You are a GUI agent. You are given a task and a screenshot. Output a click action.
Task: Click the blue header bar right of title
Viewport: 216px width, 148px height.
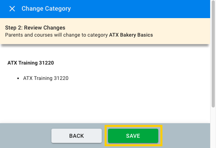[138, 9]
